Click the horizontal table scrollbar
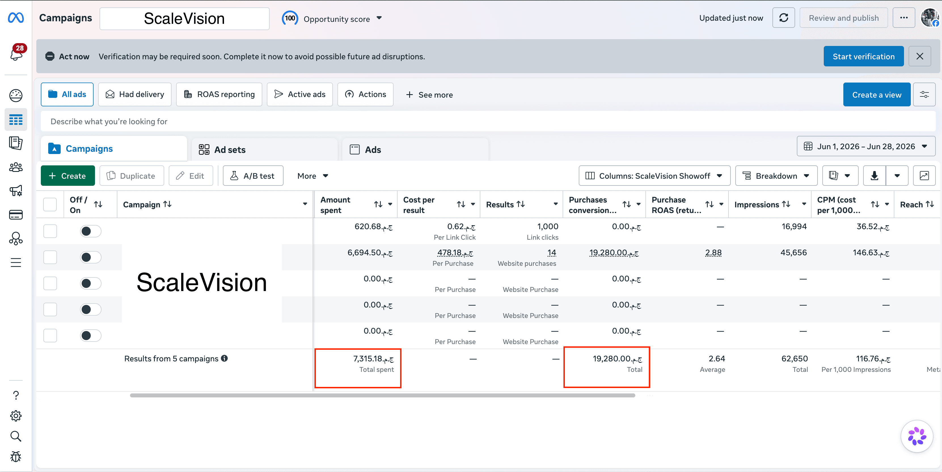Image resolution: width=942 pixels, height=472 pixels. 383,395
